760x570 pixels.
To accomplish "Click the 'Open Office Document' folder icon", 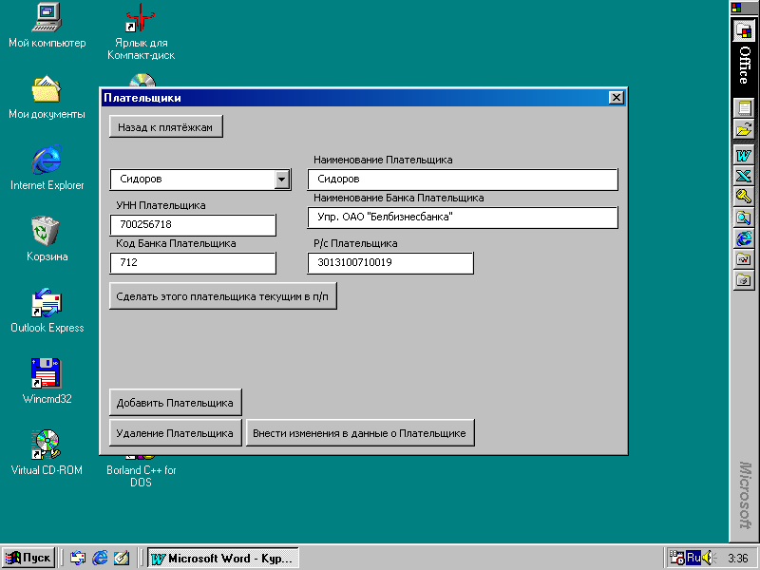I will [744, 129].
